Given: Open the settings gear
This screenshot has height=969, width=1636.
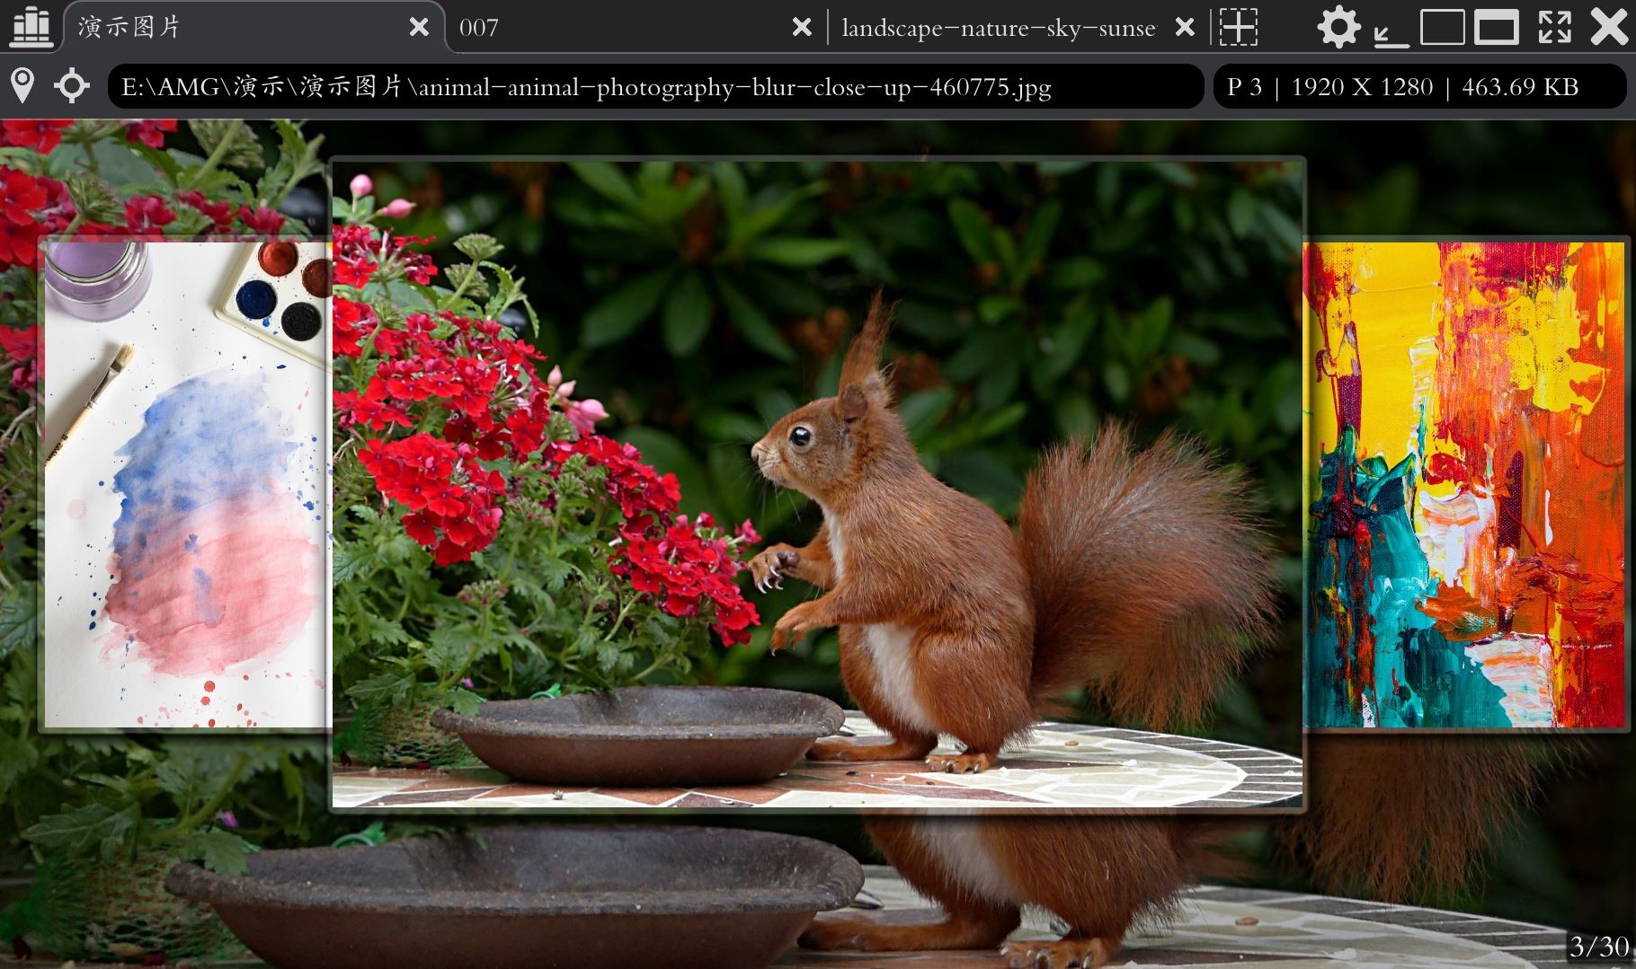Looking at the screenshot, I should tap(1339, 27).
